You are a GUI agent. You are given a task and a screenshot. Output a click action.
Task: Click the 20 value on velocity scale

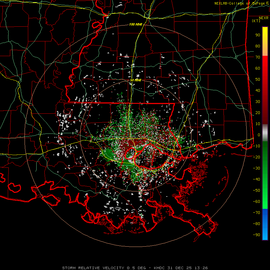coord(258,113)
